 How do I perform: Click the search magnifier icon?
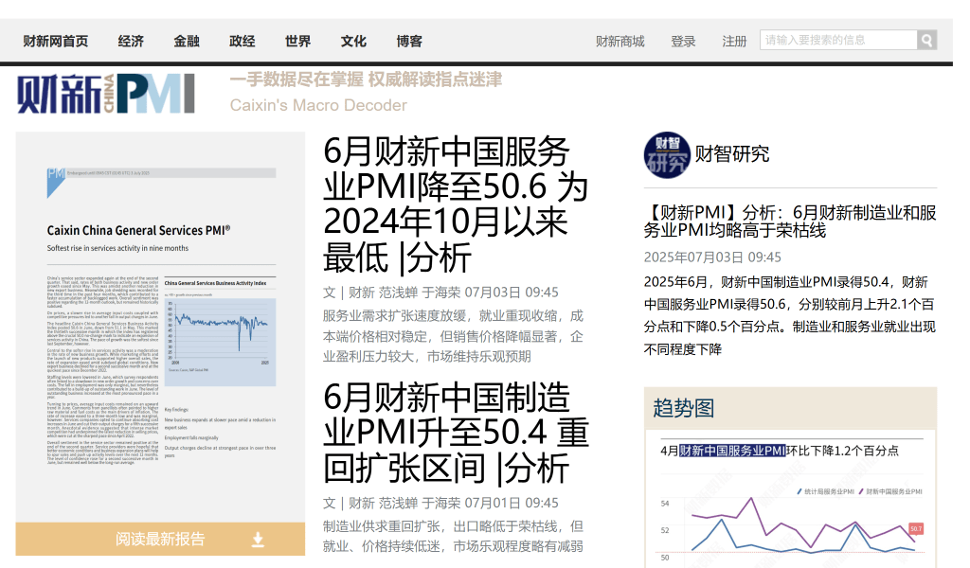pos(926,40)
